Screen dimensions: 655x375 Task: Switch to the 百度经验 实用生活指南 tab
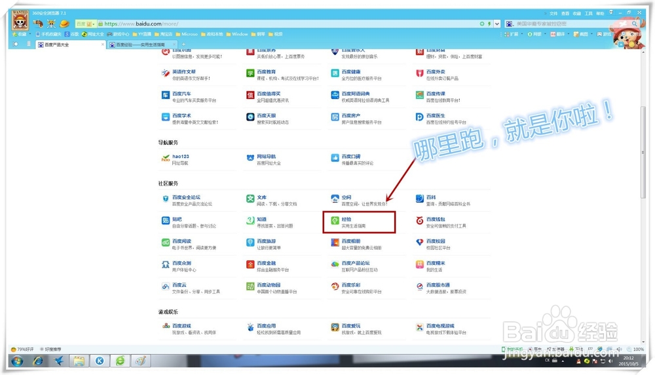[142, 45]
